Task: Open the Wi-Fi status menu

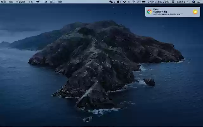Action: [x=133, y=2]
